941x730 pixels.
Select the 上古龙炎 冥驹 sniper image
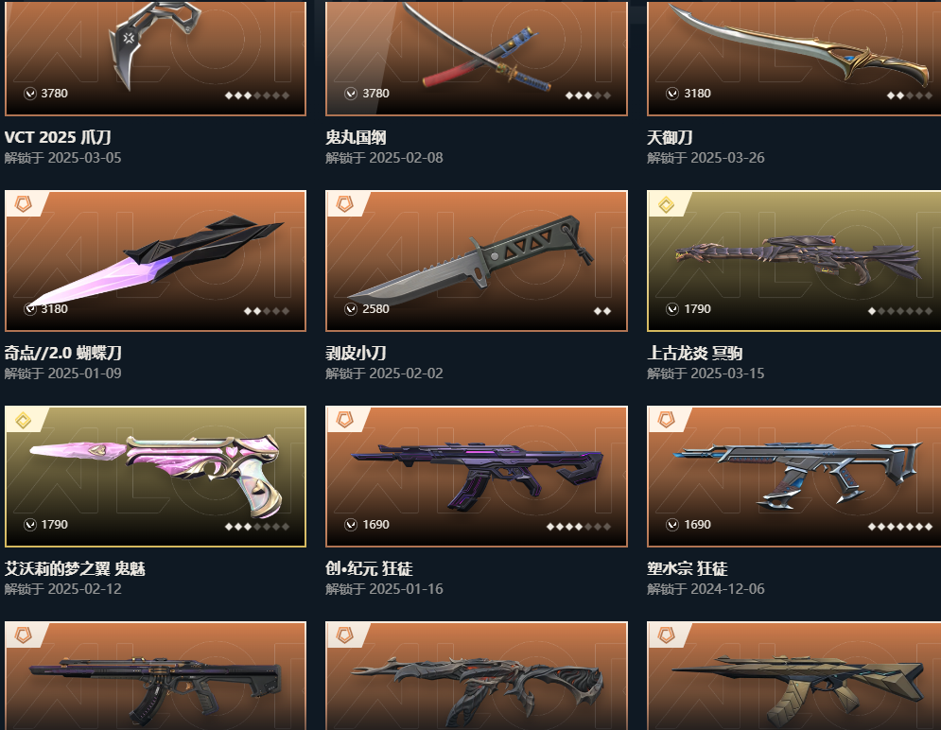(794, 261)
